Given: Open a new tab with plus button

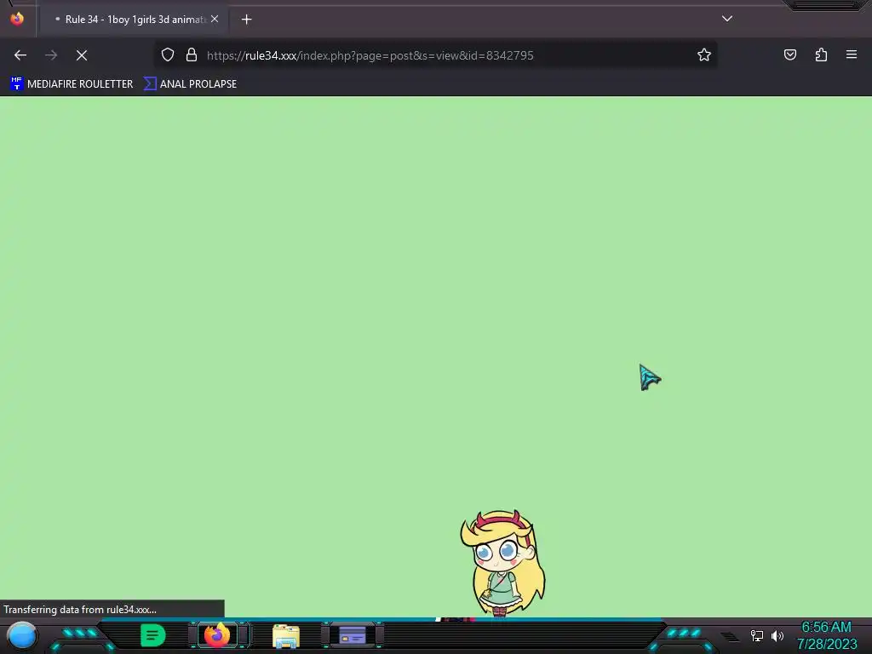Looking at the screenshot, I should click(x=246, y=20).
